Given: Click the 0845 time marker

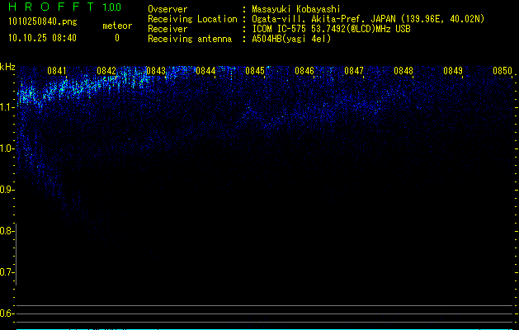Looking at the screenshot, I should tap(255, 70).
